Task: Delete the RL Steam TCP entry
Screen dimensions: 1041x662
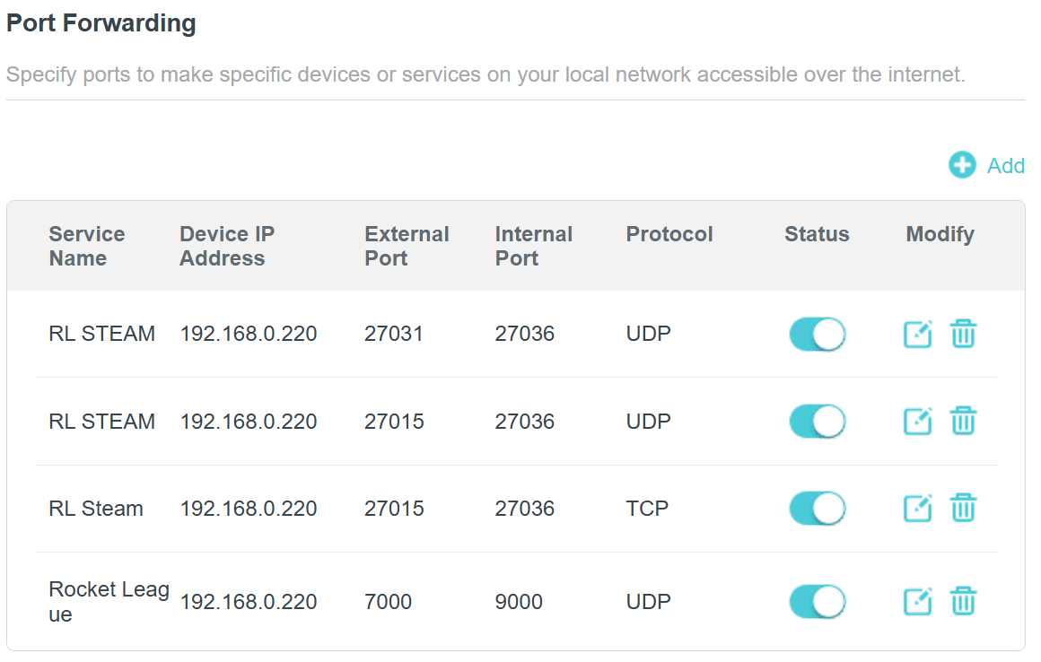Action: tap(963, 509)
